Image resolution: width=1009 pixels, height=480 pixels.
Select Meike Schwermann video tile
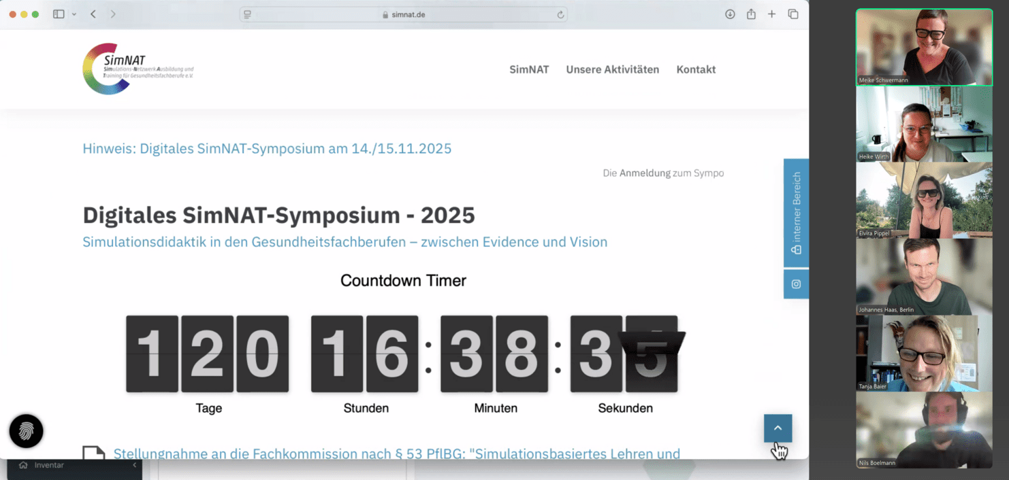click(x=924, y=47)
